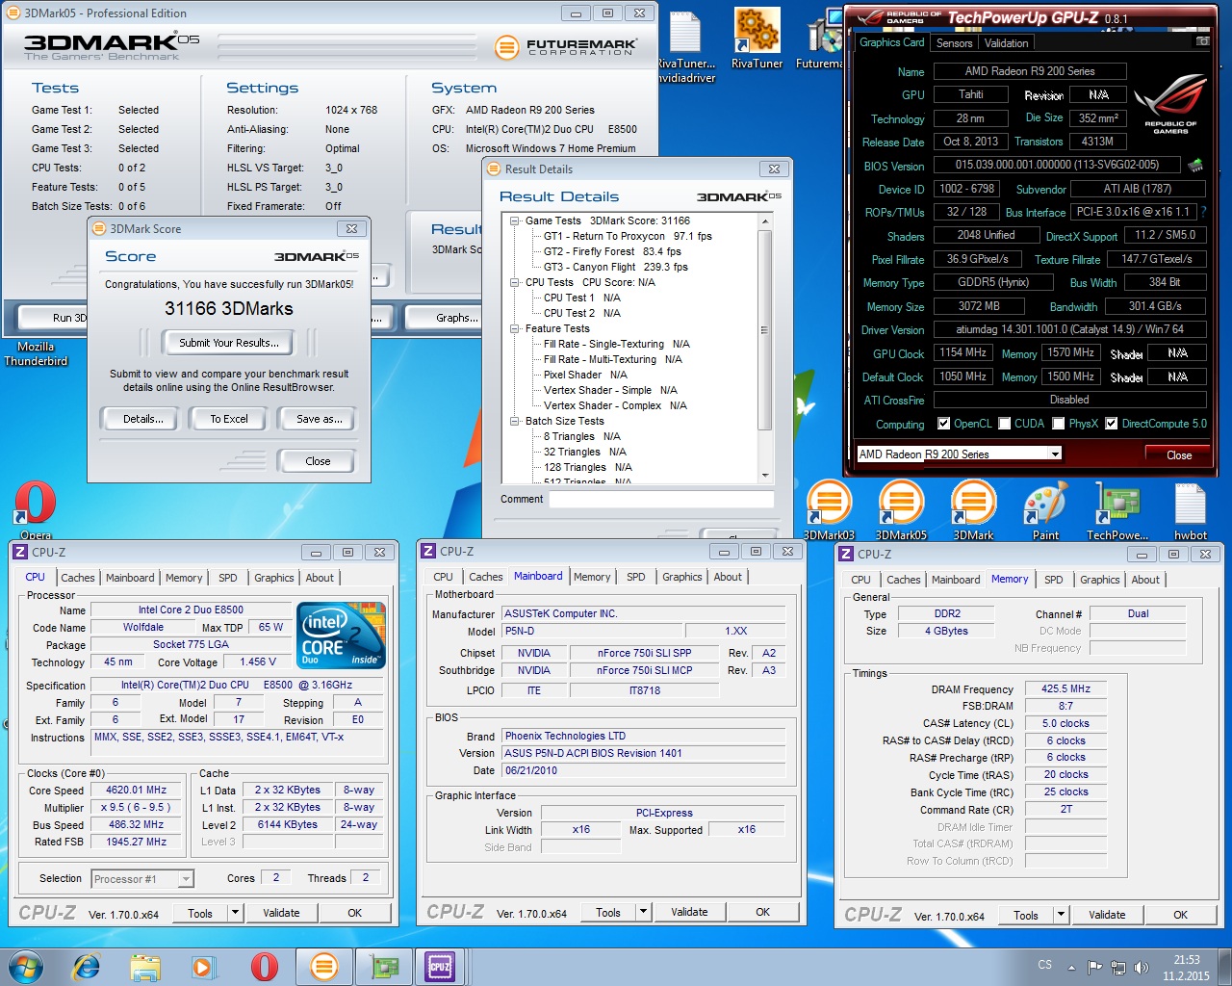This screenshot has height=986, width=1232.
Task: Click Validate in the right CPU-Z window
Action: (x=1107, y=915)
